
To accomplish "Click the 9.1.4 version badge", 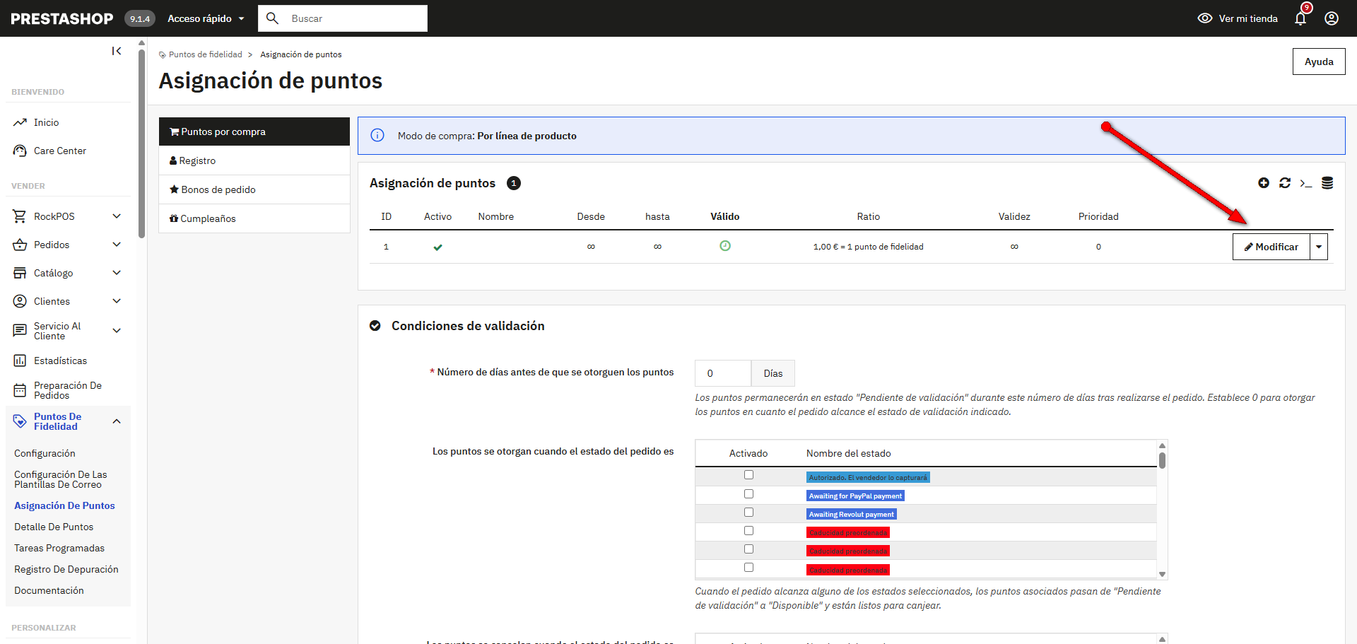I will pos(140,18).
